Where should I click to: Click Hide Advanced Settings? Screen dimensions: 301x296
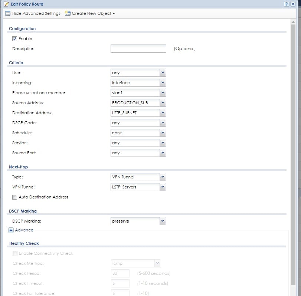tap(36, 13)
